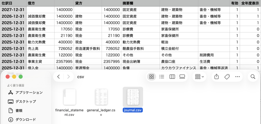This screenshot has height=124, width=261.
Task: Go forward with the right chevron
Action: [69, 76]
